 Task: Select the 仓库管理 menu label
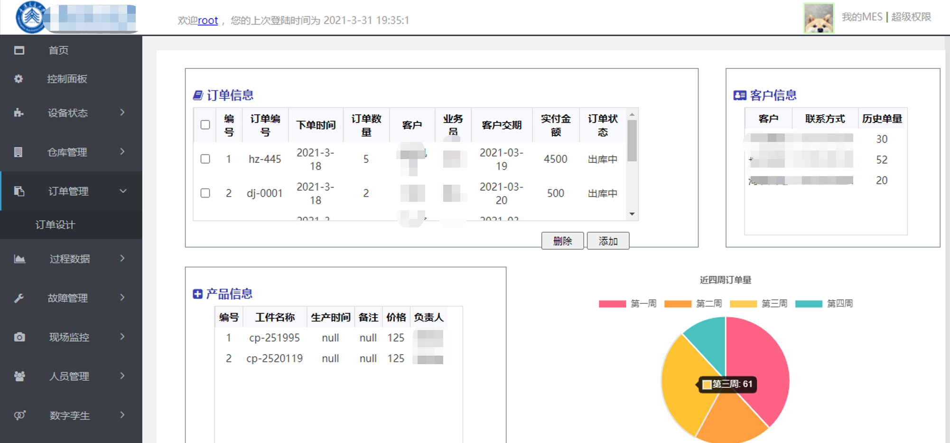pos(67,152)
